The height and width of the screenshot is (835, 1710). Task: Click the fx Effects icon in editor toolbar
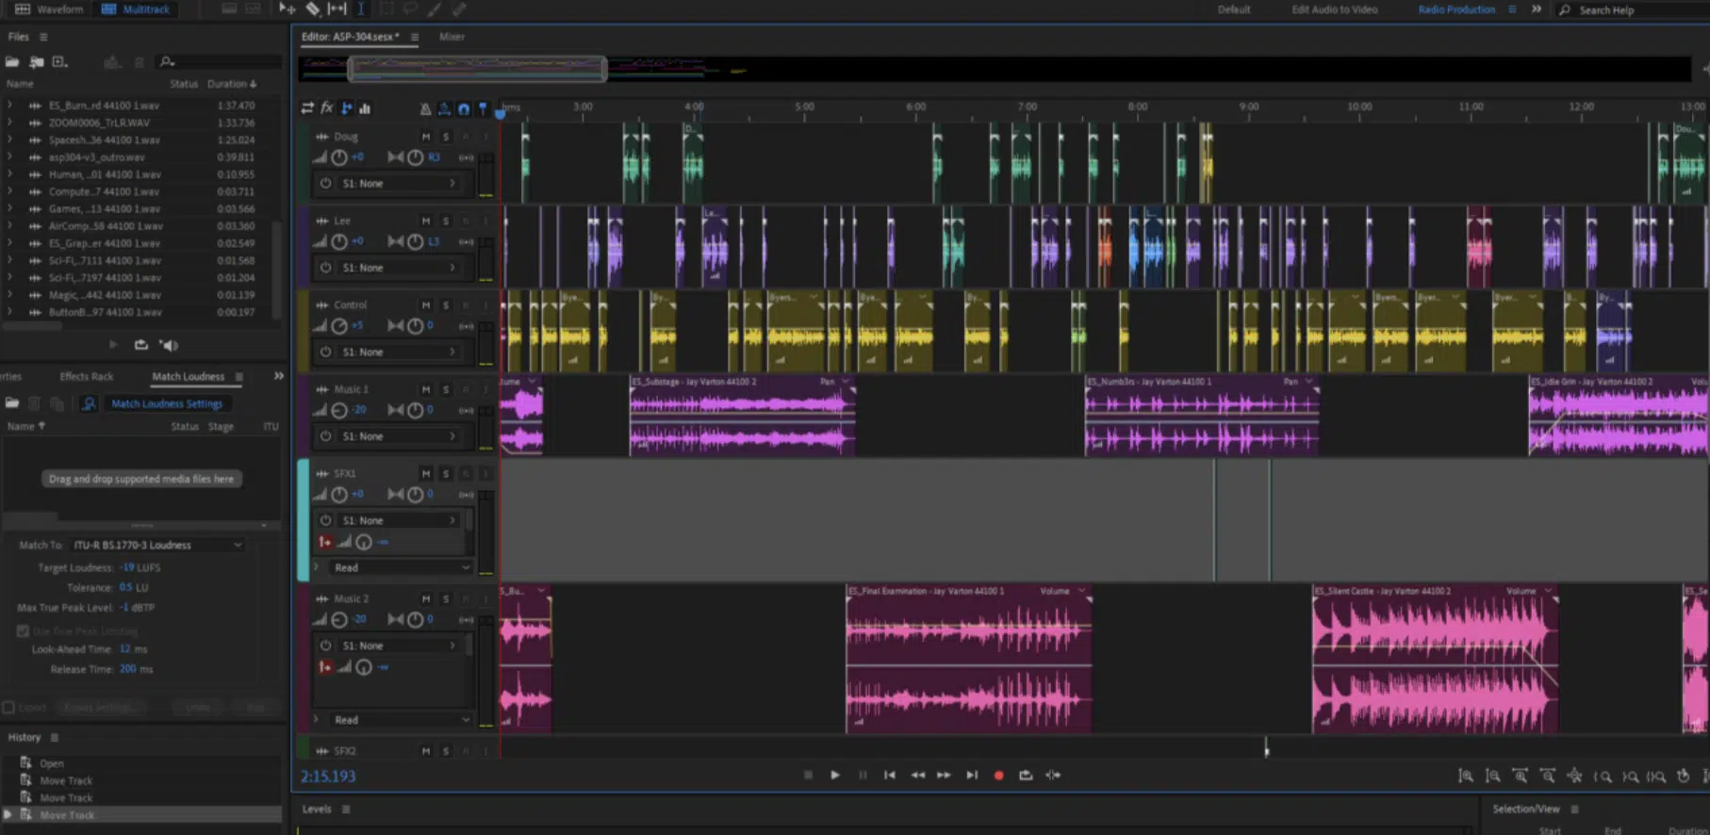[327, 108]
